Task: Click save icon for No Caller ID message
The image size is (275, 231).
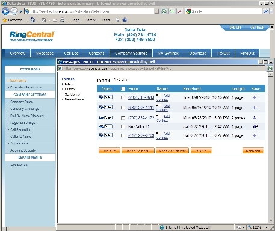Action: click(255, 126)
